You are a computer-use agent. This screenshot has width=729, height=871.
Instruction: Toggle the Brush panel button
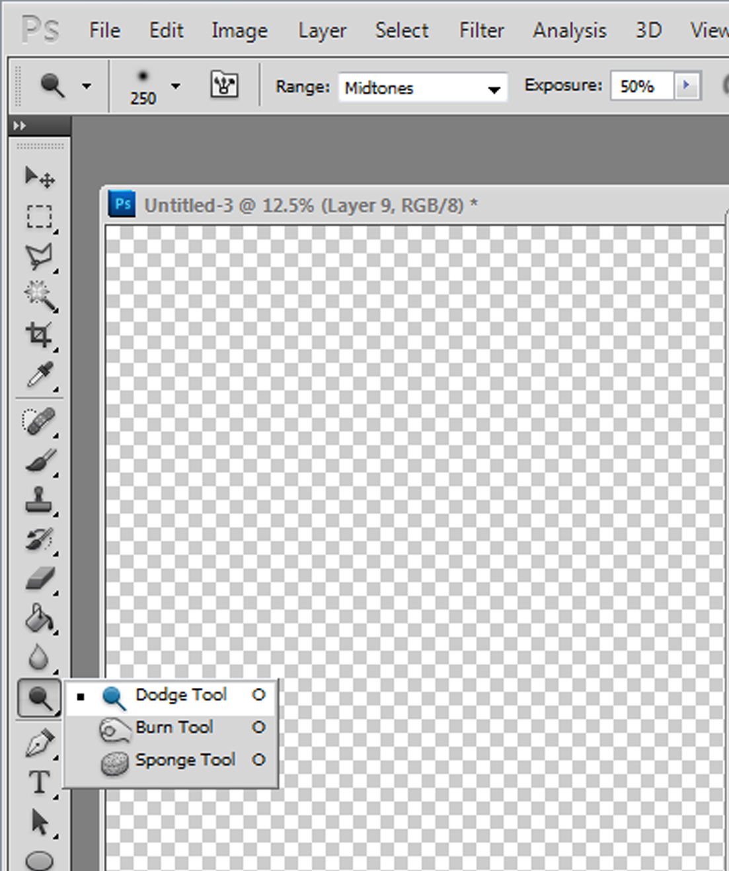point(224,85)
